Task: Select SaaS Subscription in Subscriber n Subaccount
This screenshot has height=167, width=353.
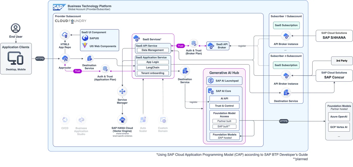Action: 286,65
